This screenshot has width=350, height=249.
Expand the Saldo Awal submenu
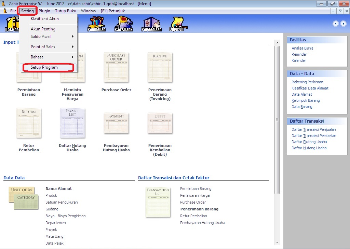[x=52, y=37]
